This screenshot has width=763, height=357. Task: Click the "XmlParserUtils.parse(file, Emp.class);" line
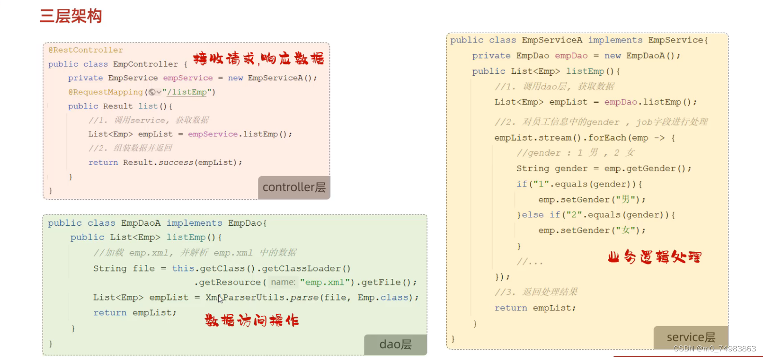pyautogui.click(x=256, y=298)
